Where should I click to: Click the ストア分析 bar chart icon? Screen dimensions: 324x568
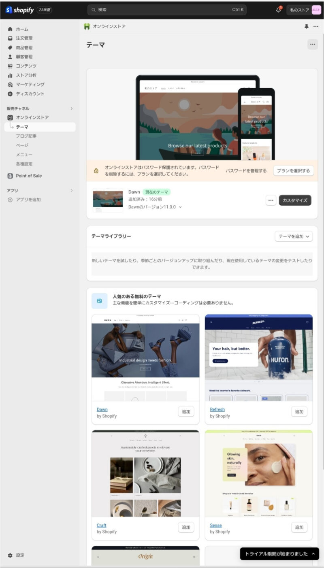(x=10, y=75)
